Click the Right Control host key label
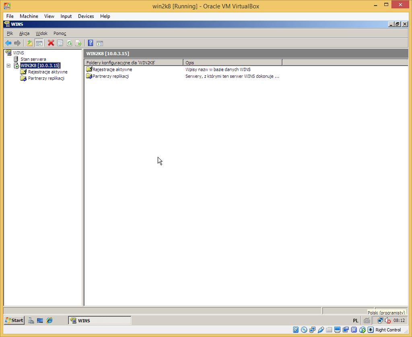Image resolution: width=412 pixels, height=337 pixels. click(x=388, y=330)
